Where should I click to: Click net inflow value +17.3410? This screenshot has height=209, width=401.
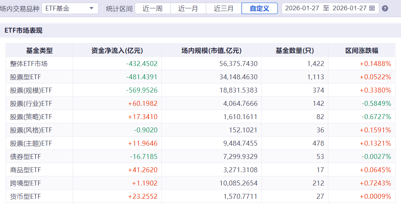coord(143,117)
